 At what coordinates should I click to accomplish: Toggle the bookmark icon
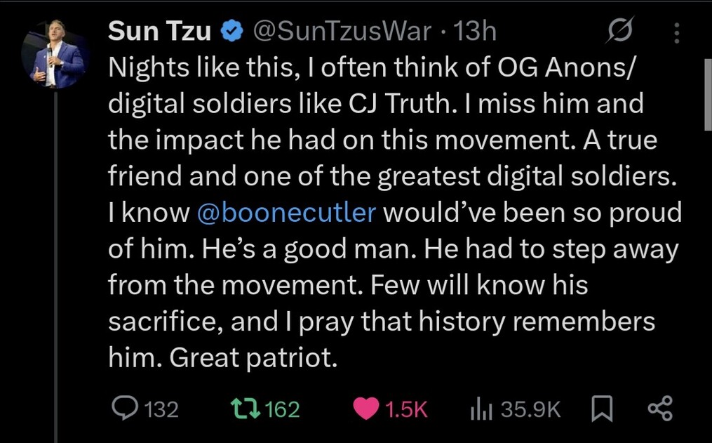pos(602,409)
